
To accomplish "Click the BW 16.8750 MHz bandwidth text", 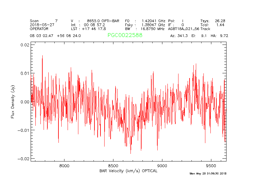I will (x=145, y=28).
